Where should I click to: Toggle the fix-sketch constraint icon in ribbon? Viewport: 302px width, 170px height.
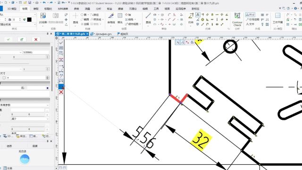(198, 15)
